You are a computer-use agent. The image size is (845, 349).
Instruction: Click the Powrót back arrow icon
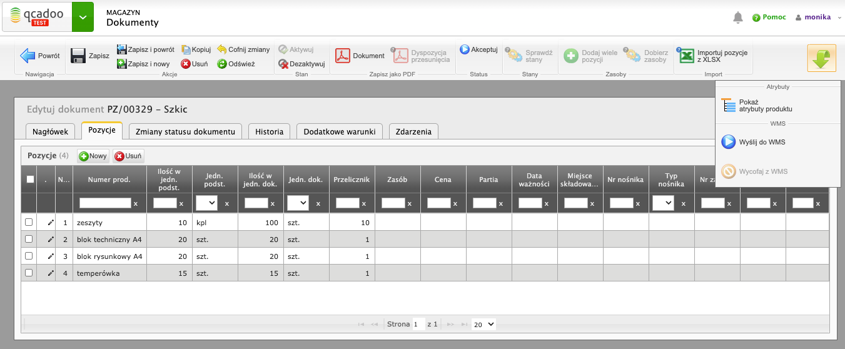[28, 56]
